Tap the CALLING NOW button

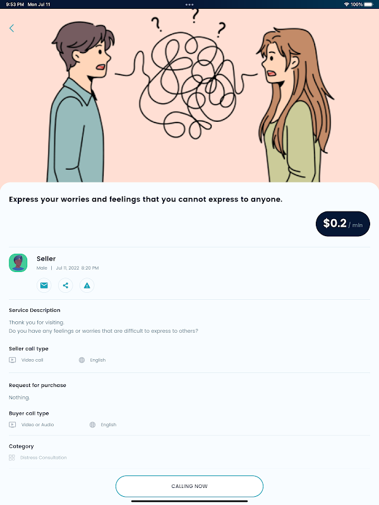point(189,486)
